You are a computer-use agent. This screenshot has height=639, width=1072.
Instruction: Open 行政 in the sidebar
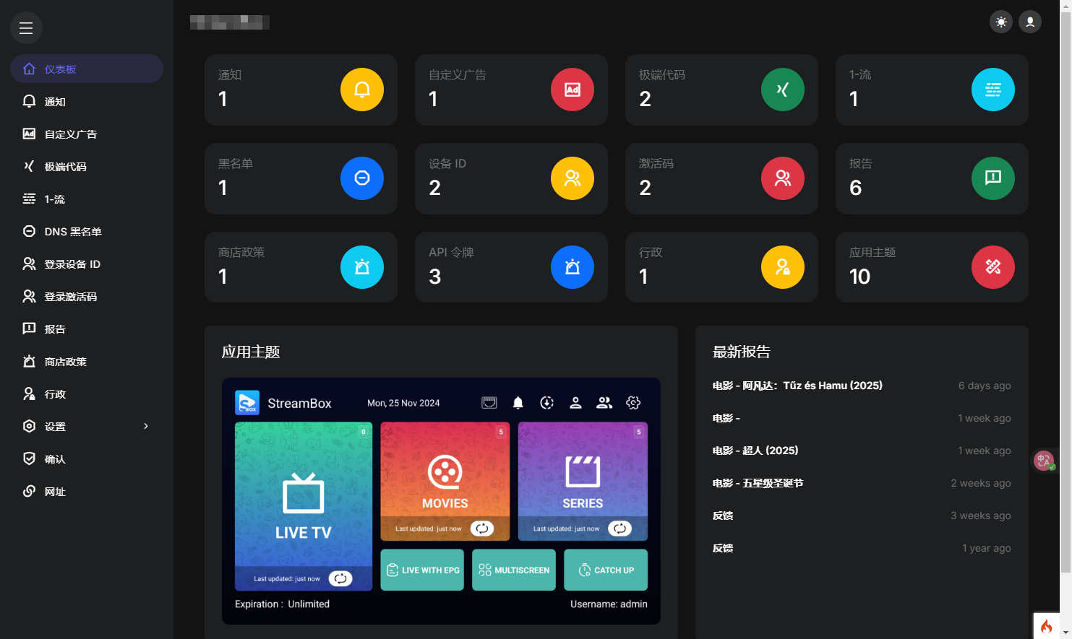(x=87, y=394)
